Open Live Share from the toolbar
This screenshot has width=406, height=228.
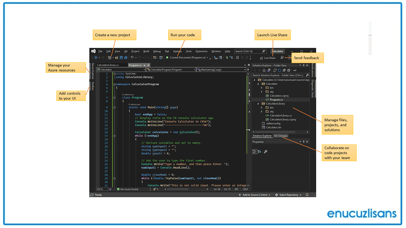coord(268,58)
